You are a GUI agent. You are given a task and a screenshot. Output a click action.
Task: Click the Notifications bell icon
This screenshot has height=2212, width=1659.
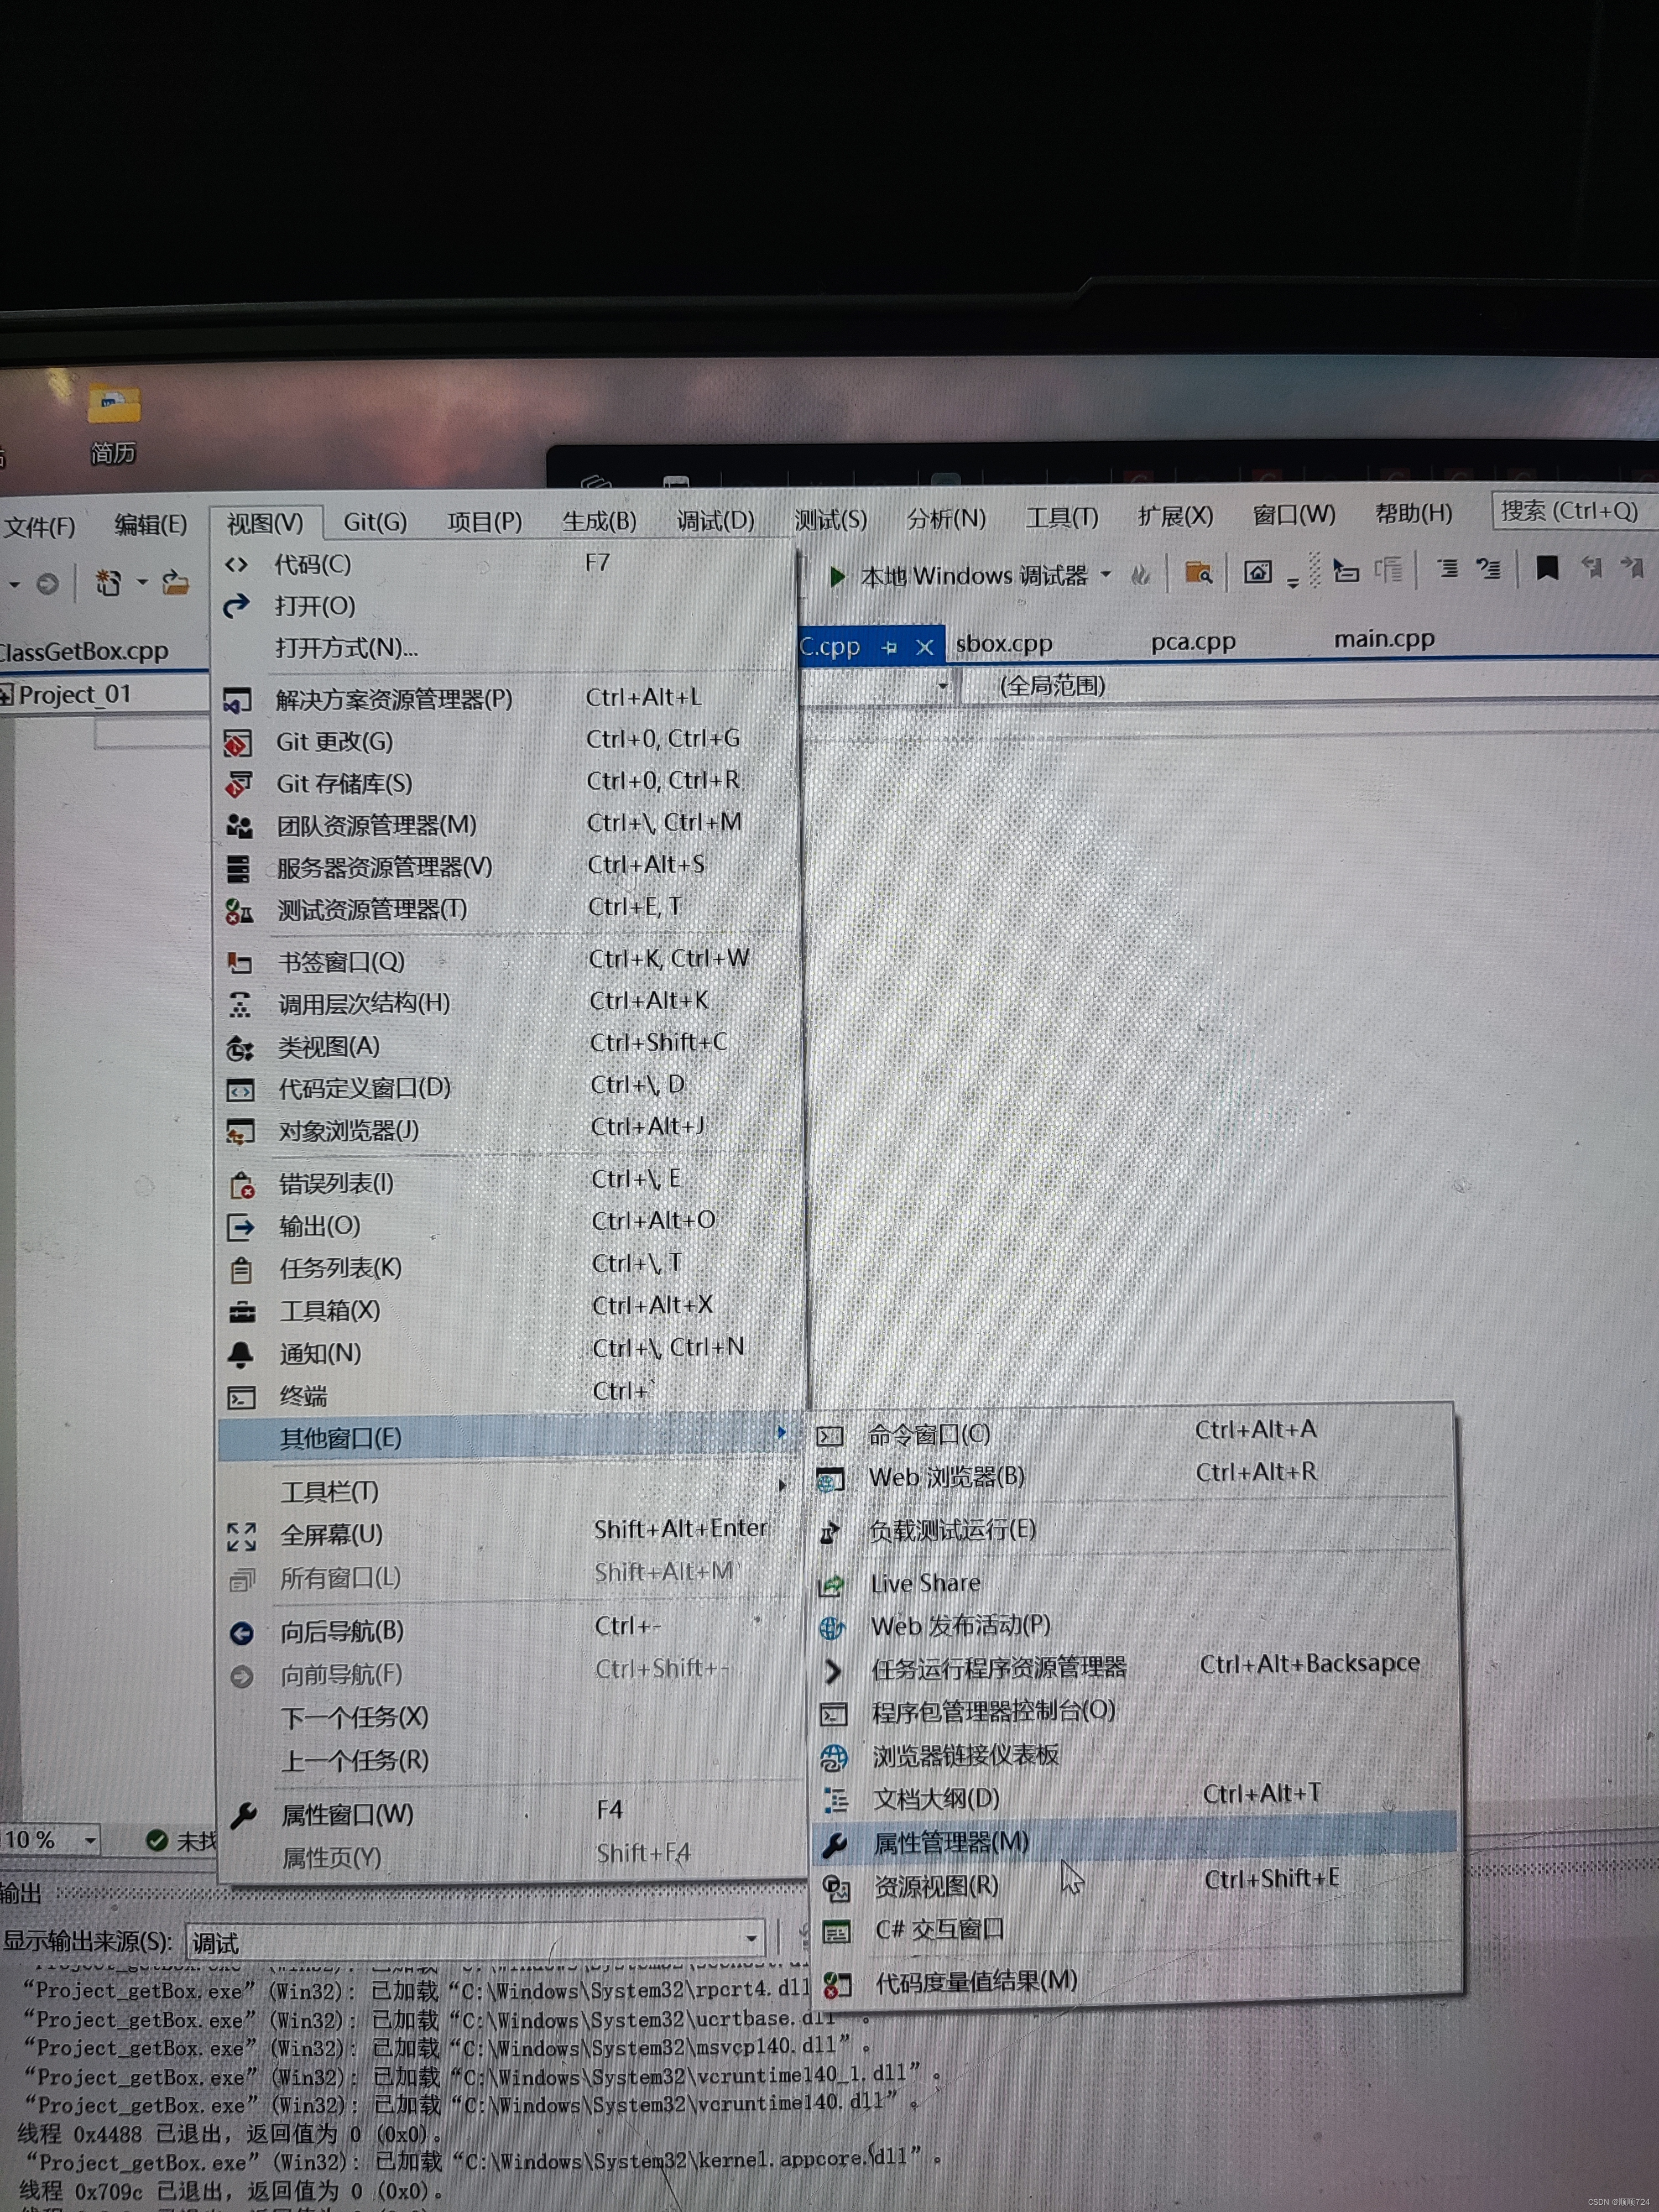(241, 1354)
